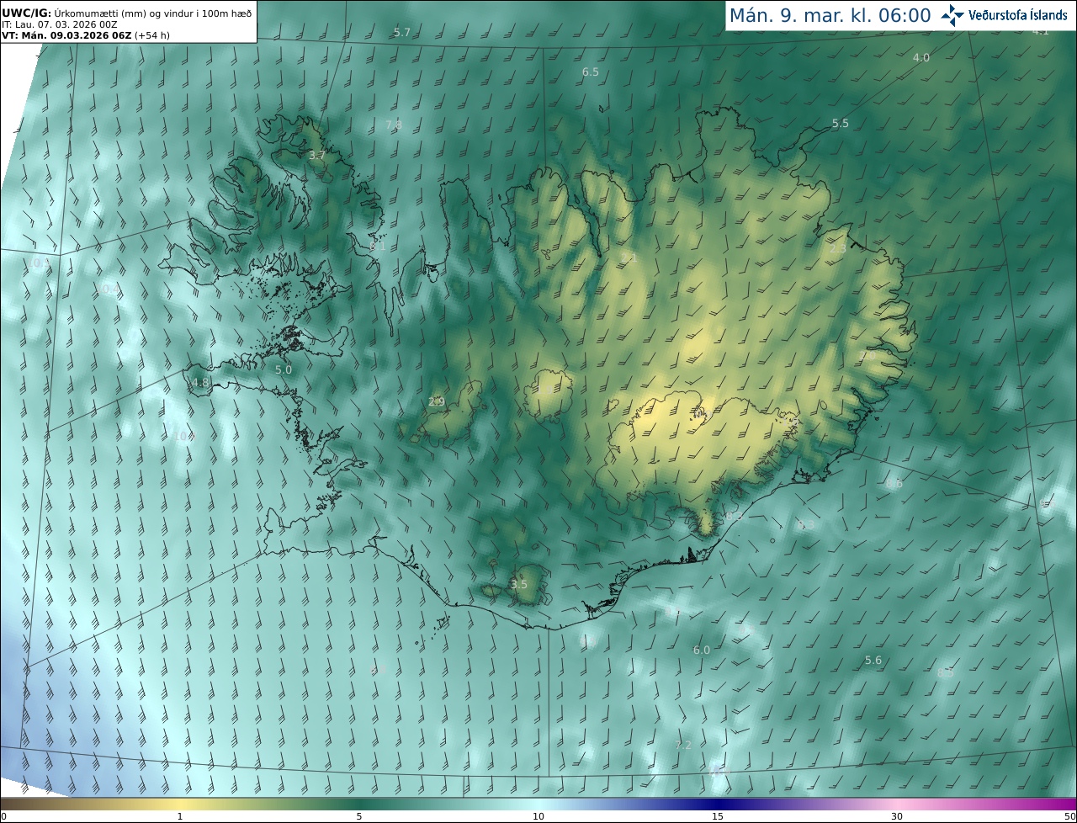Image resolution: width=1077 pixels, height=823 pixels.
Task: Click the 2.9 value label
Action: [437, 401]
